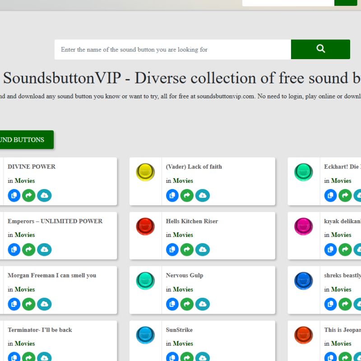Play the yellow Vader Lack of faith button
Viewport: 361px width, 361px height.
(x=145, y=172)
